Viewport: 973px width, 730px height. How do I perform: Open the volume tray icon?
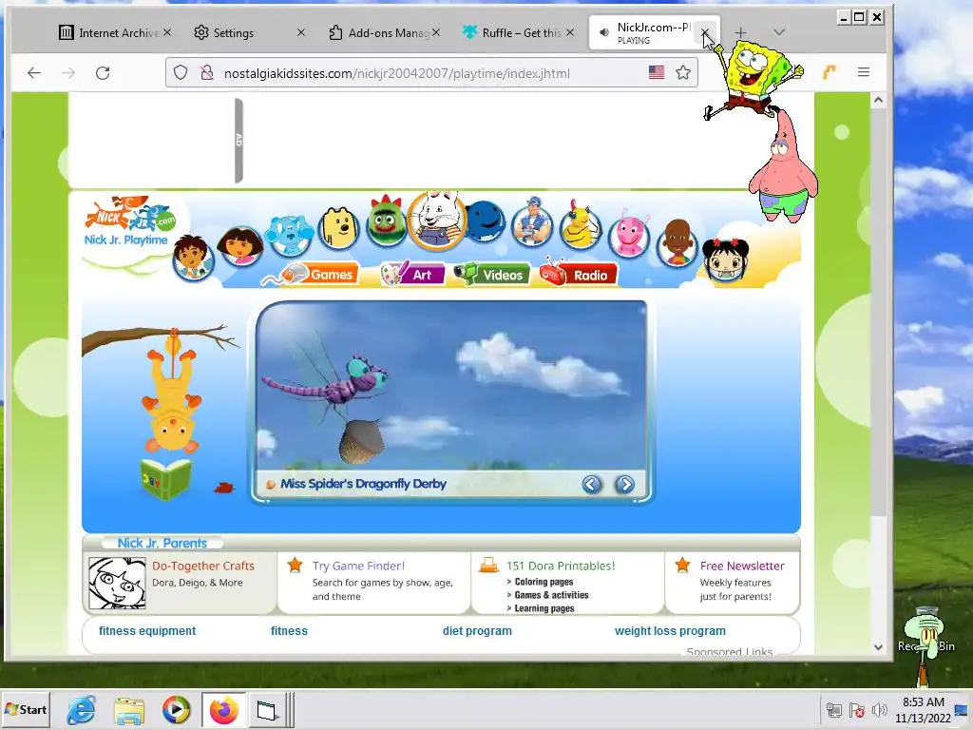[x=879, y=709]
